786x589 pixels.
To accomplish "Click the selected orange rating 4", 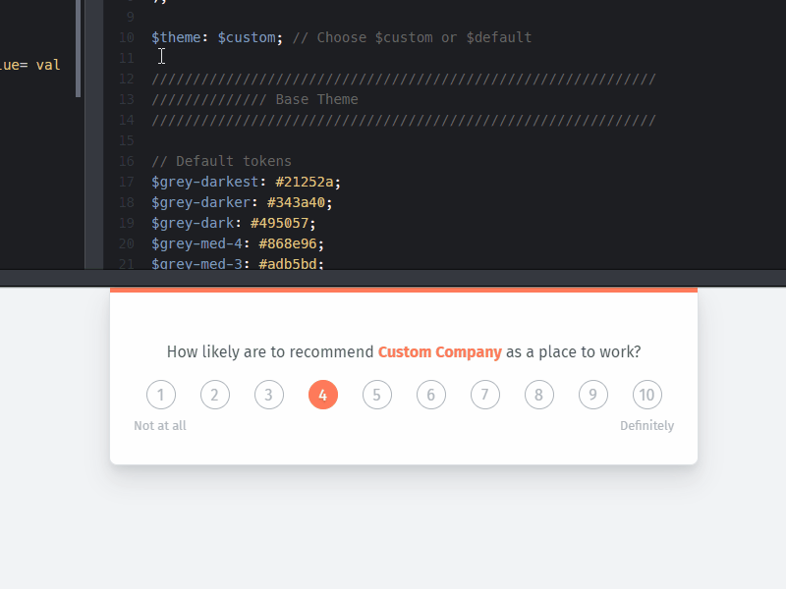I will pyautogui.click(x=323, y=395).
